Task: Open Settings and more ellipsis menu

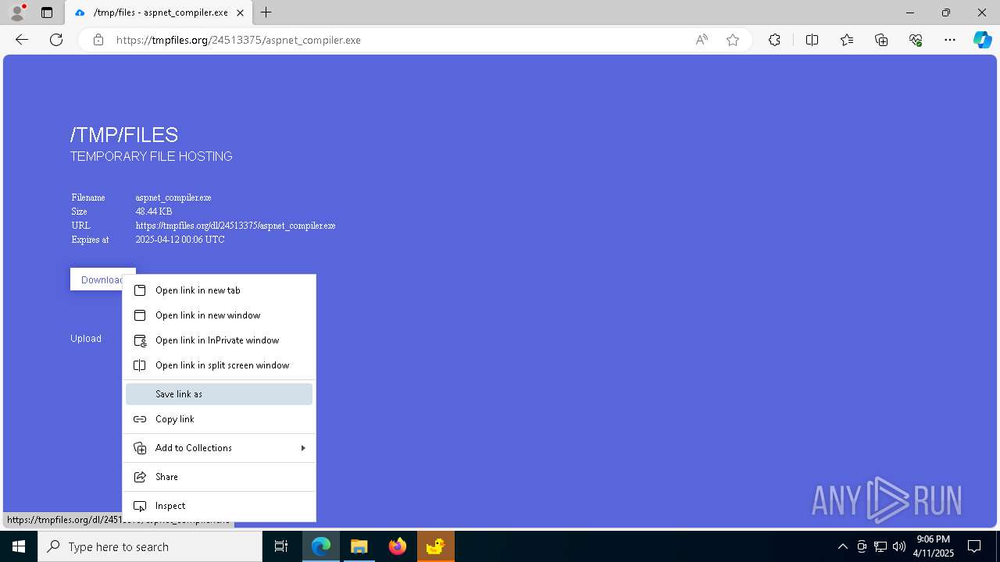Action: click(x=950, y=40)
